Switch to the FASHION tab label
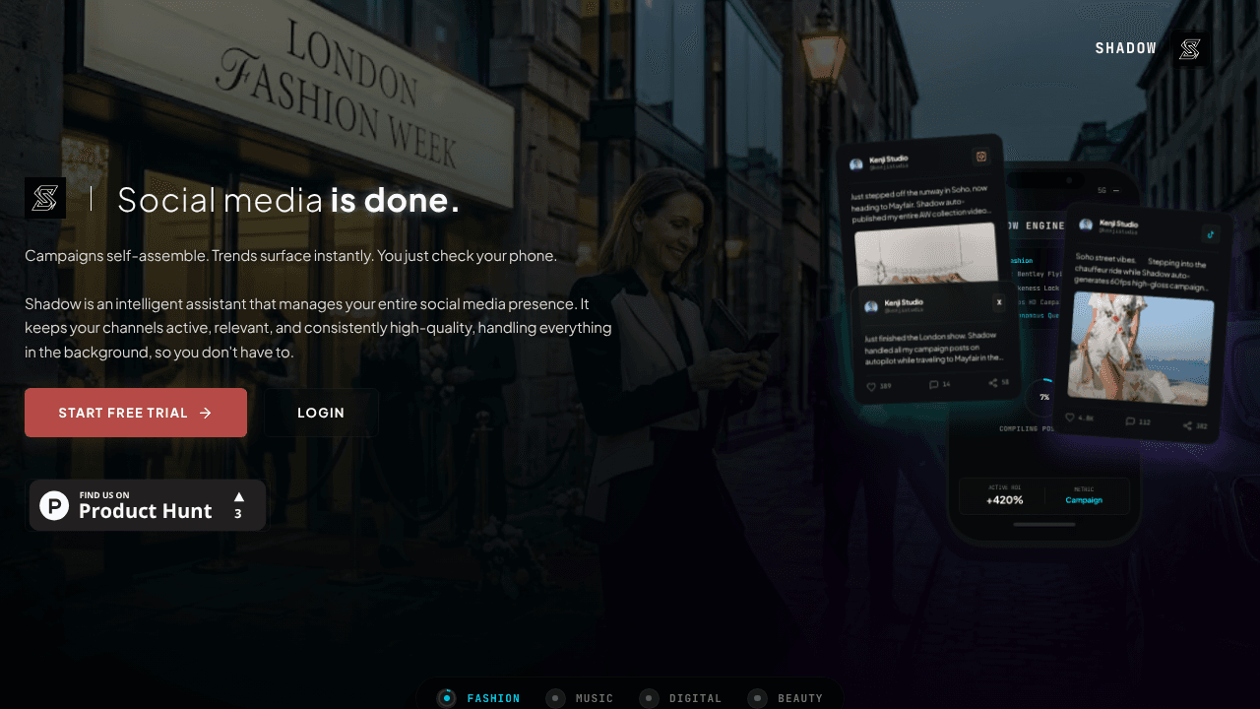This screenshot has height=709, width=1260. coord(493,698)
